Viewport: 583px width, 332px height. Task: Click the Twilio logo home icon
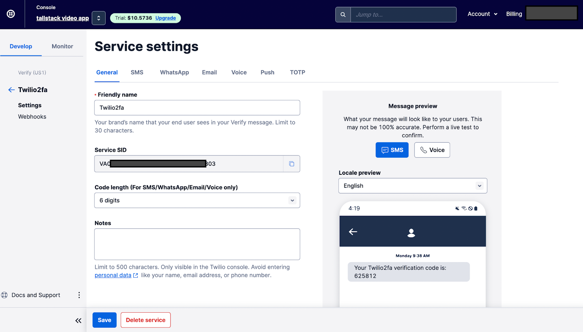click(x=11, y=14)
